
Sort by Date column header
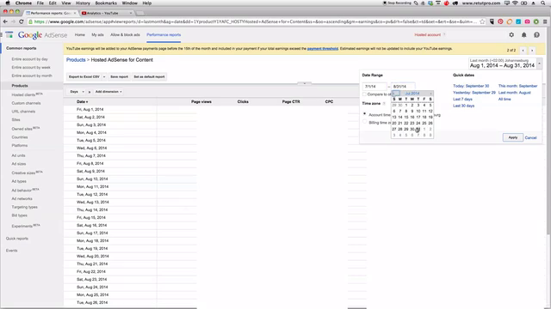(83, 102)
